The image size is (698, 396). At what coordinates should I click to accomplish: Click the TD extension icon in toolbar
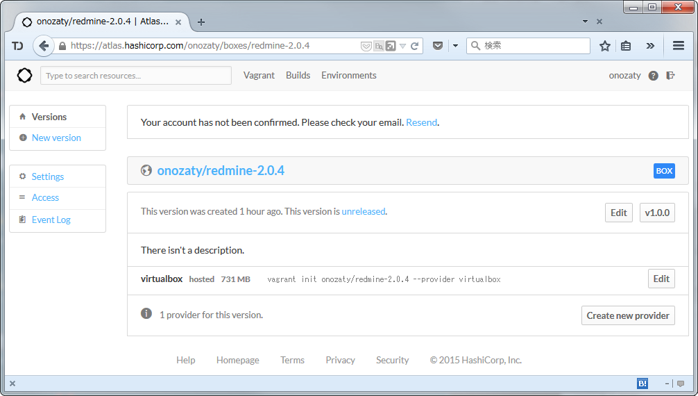click(x=17, y=45)
